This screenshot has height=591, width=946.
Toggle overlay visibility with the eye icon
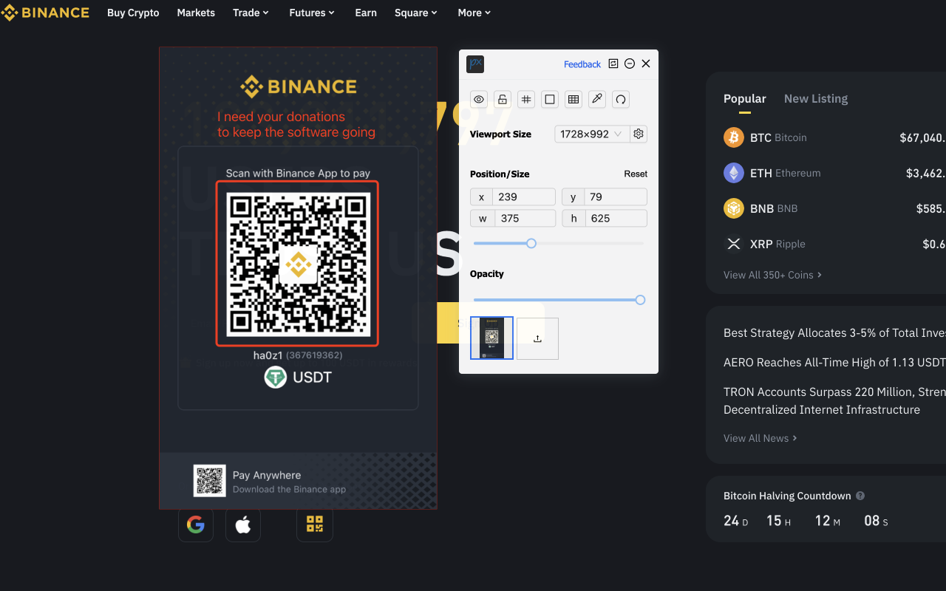[x=478, y=99]
